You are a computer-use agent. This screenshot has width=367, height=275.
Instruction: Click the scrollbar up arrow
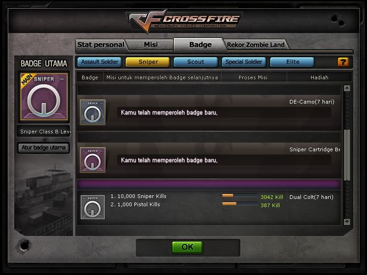pyautogui.click(x=347, y=88)
